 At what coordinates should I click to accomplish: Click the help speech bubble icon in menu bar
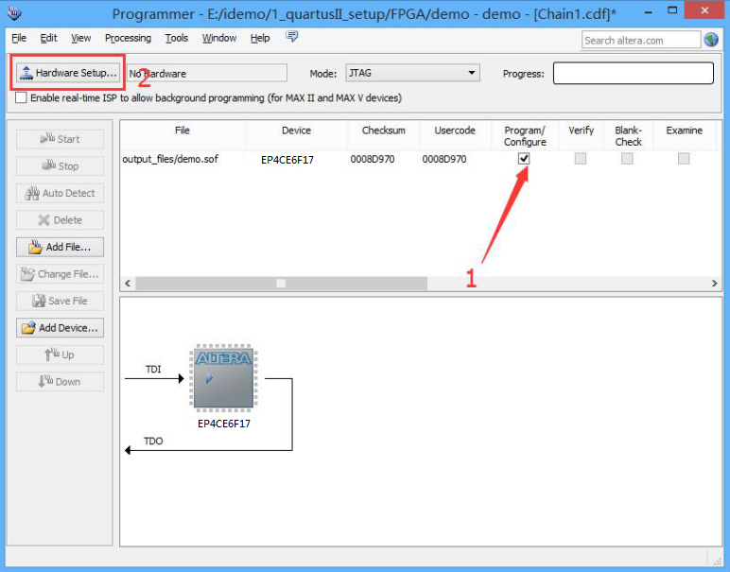coord(291,38)
